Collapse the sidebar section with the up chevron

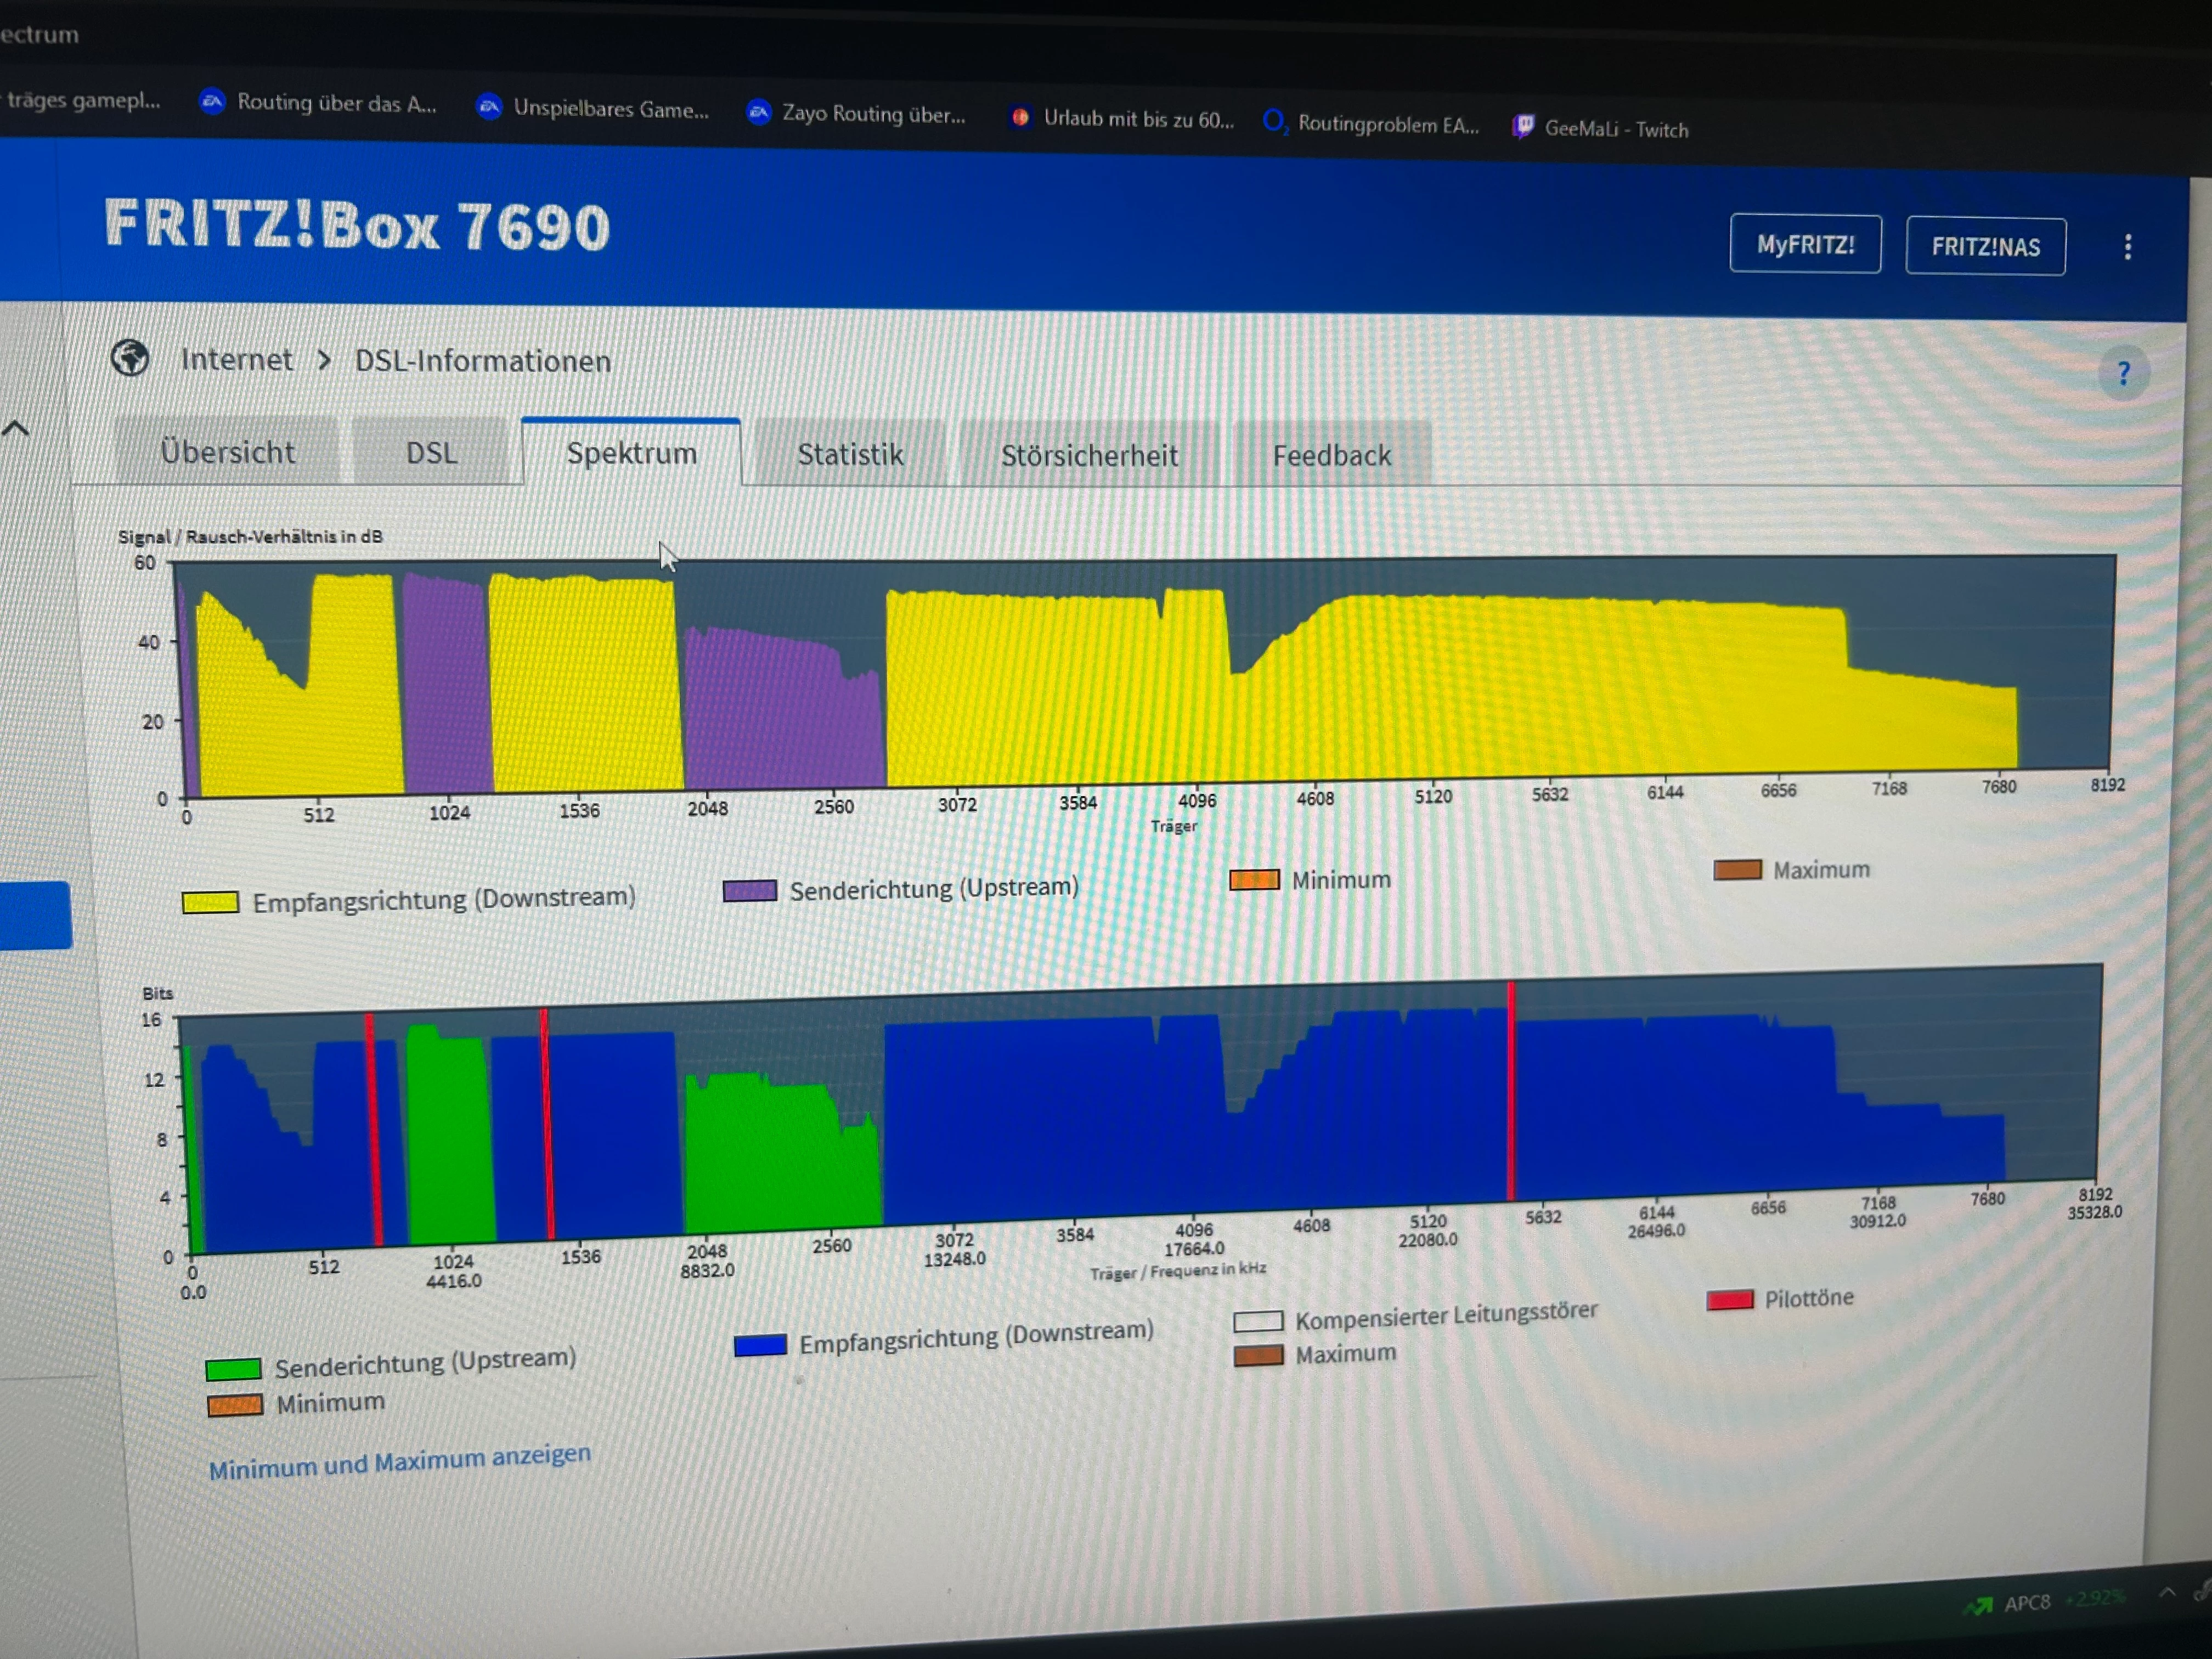pyautogui.click(x=16, y=429)
